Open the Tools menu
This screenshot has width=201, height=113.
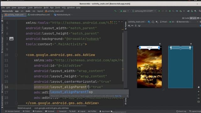point(57,8)
